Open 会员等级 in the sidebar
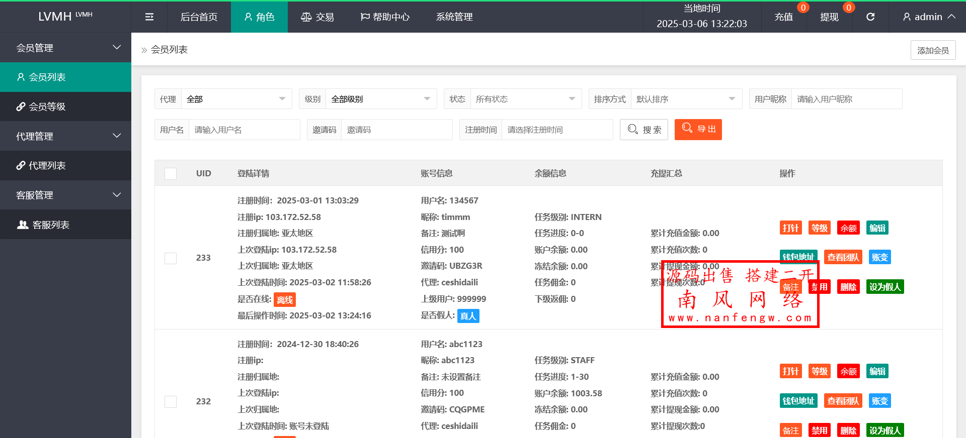This screenshot has width=966, height=438. (x=65, y=106)
